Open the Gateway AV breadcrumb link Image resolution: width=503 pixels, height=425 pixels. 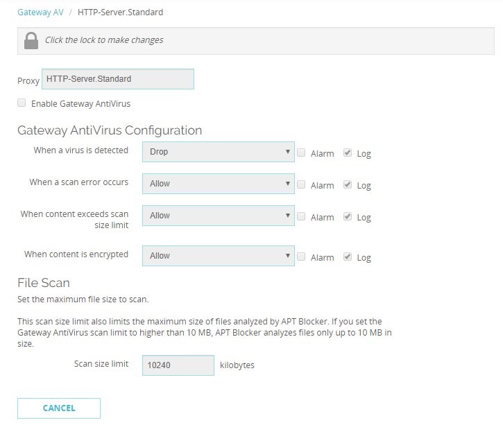(x=40, y=12)
